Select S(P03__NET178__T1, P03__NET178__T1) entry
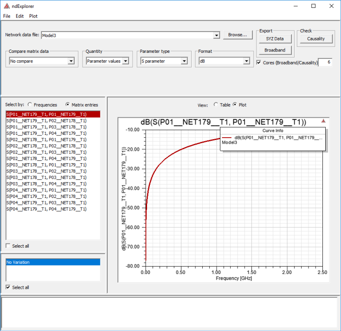This screenshot has width=341, height=331. [53, 178]
